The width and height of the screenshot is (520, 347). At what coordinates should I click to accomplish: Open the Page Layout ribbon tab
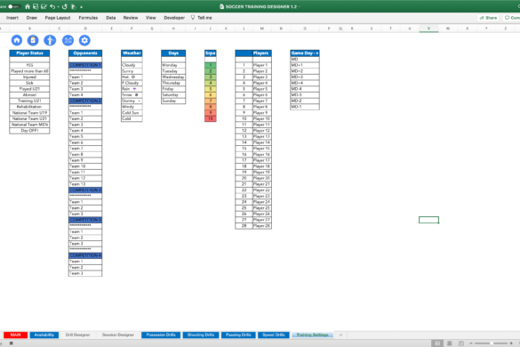[x=58, y=18]
